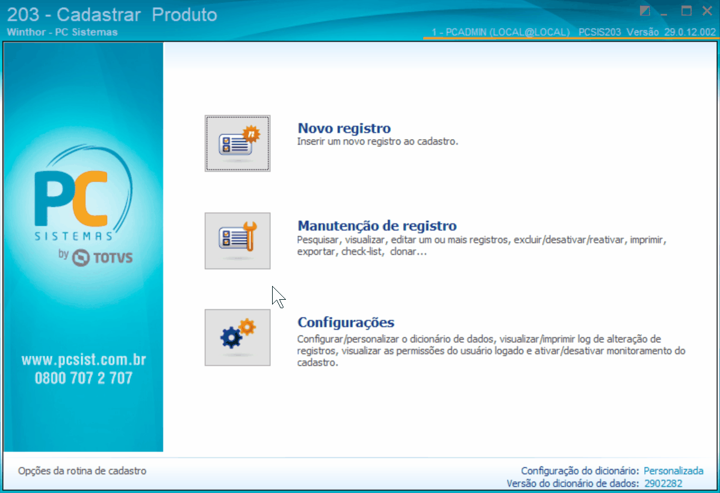Click the TOTVS logo
The width and height of the screenshot is (720, 493).
pos(102,258)
